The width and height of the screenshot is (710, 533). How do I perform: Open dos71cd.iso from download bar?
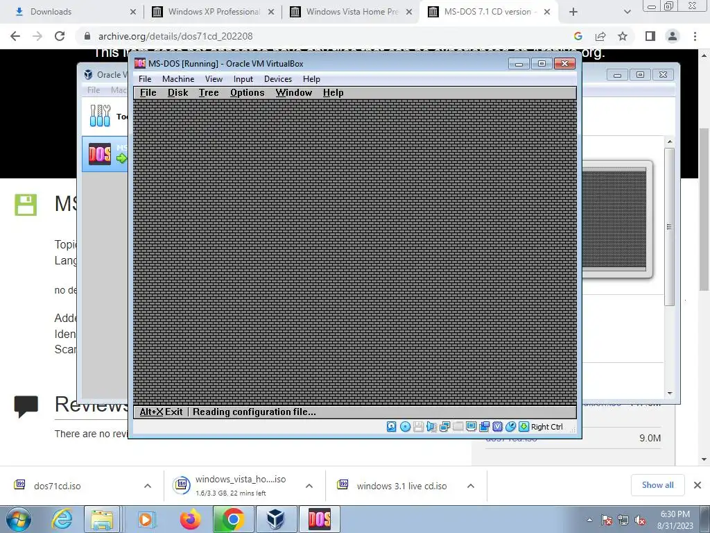58,486
